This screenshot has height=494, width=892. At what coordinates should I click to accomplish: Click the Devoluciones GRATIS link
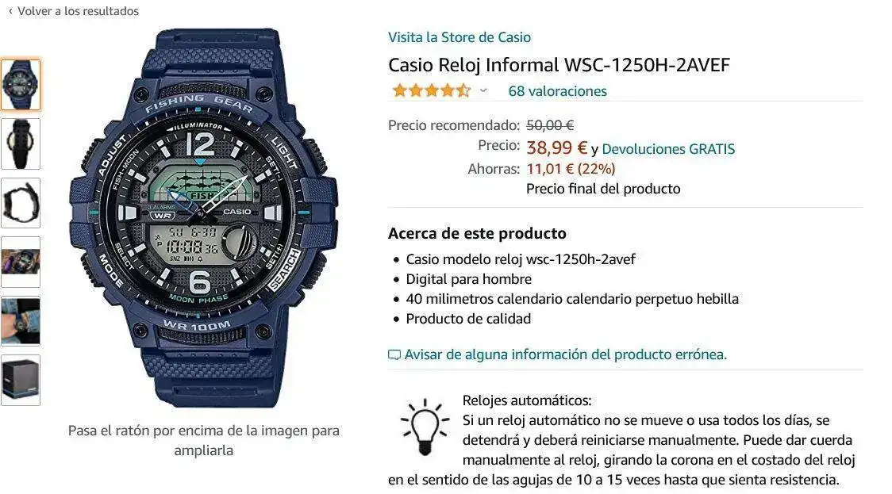pyautogui.click(x=668, y=149)
